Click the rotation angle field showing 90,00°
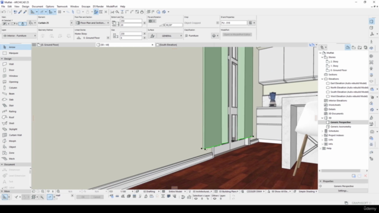Viewport: 379px width, 213px height. 174,25
